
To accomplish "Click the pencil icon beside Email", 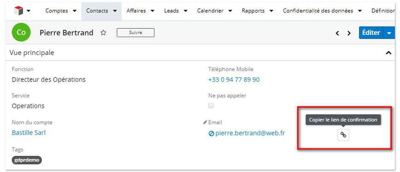I will [205, 122].
